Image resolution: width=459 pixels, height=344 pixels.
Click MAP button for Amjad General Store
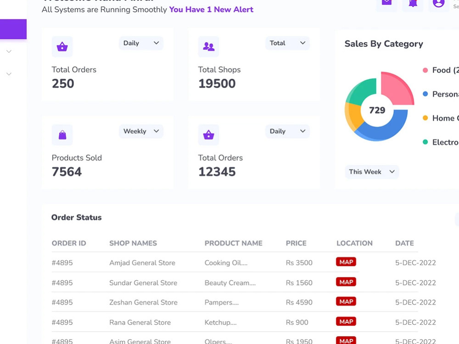tap(346, 262)
